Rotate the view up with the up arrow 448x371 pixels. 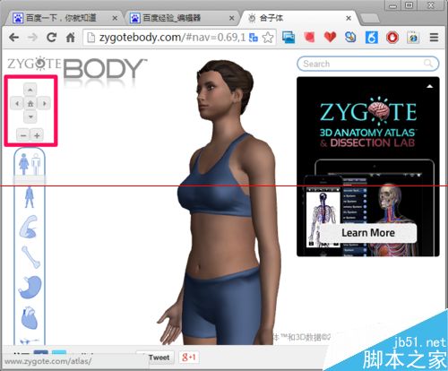click(x=30, y=90)
